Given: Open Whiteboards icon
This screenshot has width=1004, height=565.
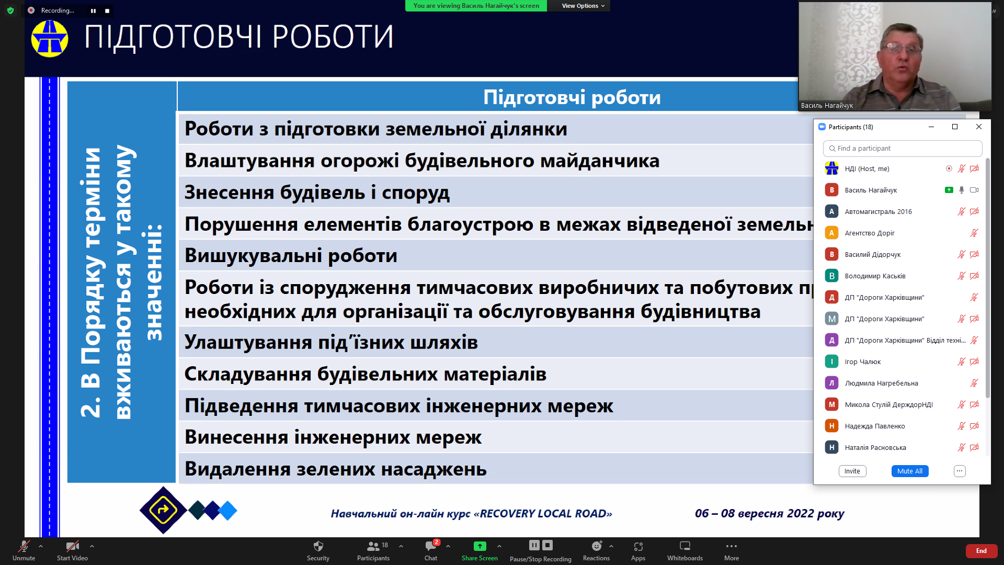Looking at the screenshot, I should [x=684, y=546].
